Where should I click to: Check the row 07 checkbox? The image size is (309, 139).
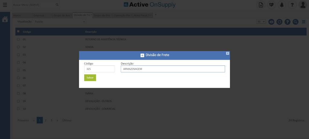pyautogui.click(x=18, y=86)
